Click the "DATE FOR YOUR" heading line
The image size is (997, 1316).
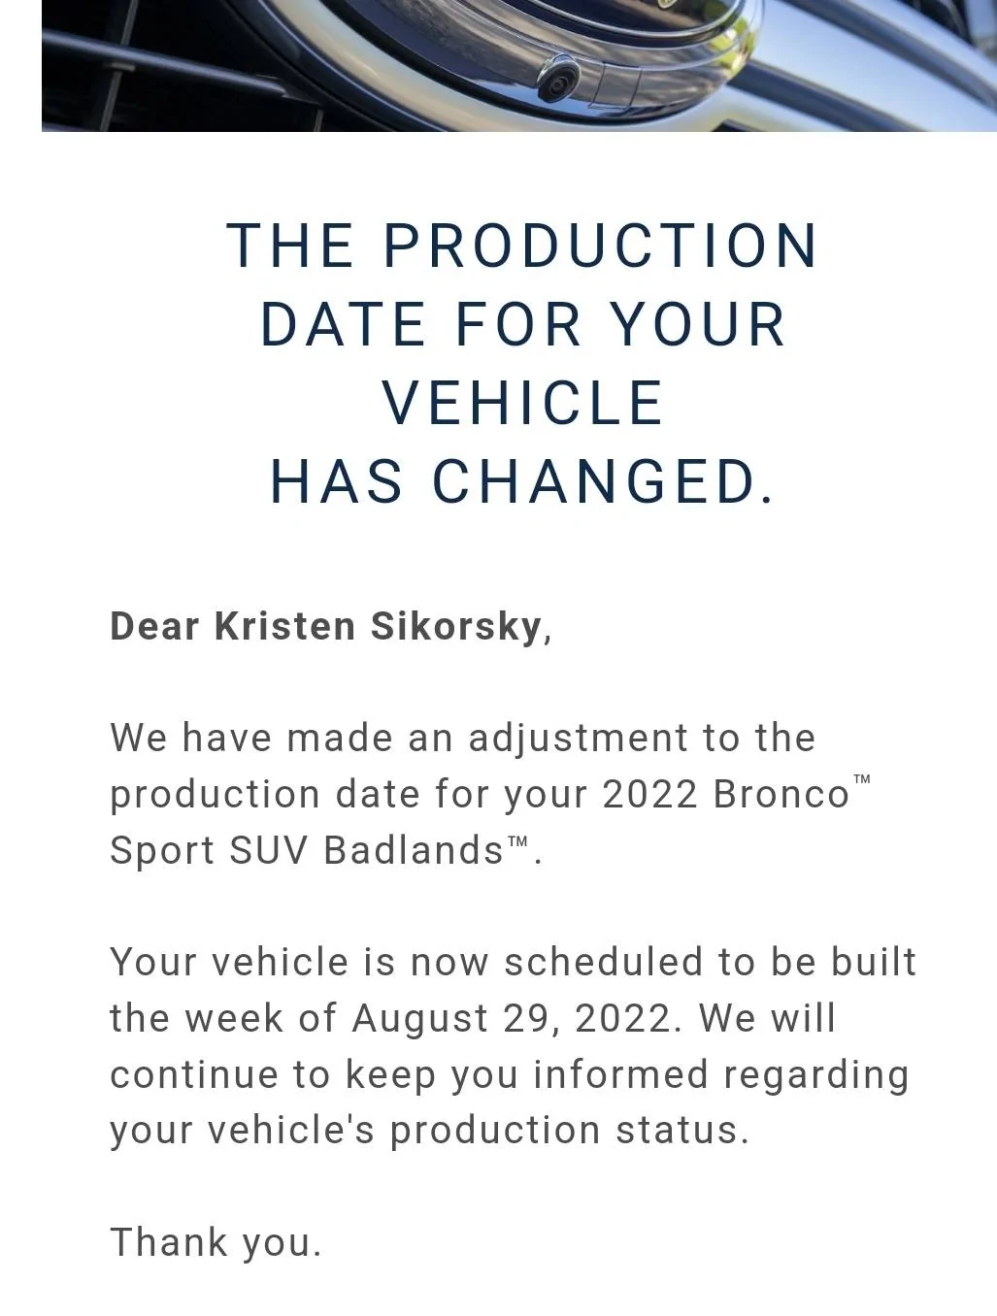[x=523, y=324]
